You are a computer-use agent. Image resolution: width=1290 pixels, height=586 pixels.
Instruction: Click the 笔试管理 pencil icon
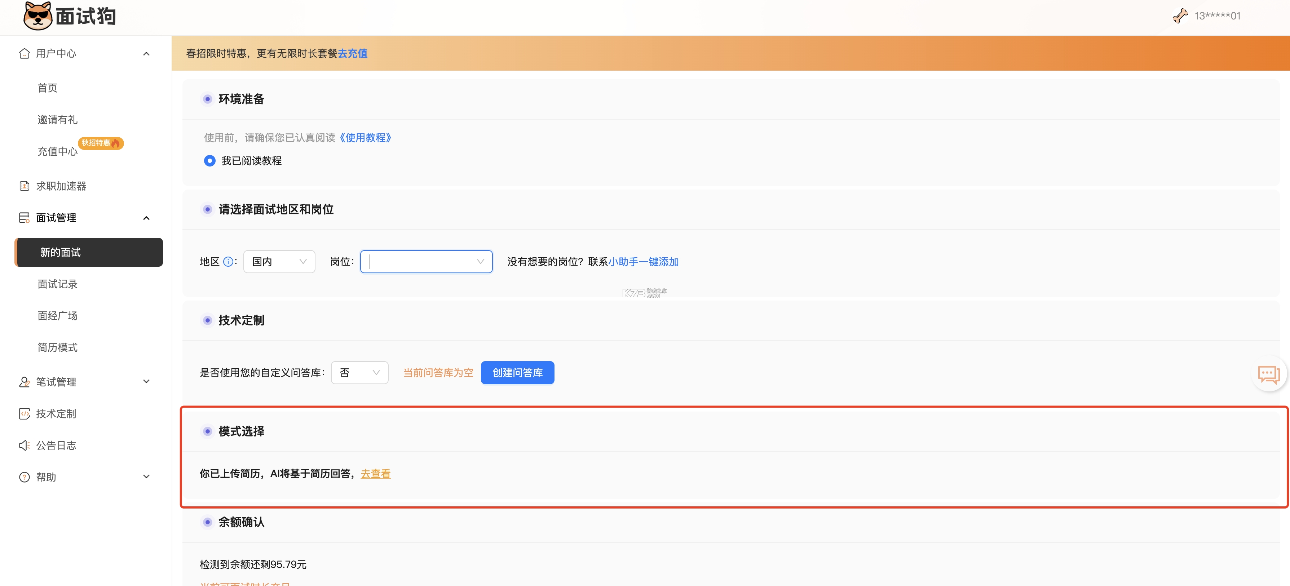pos(25,382)
